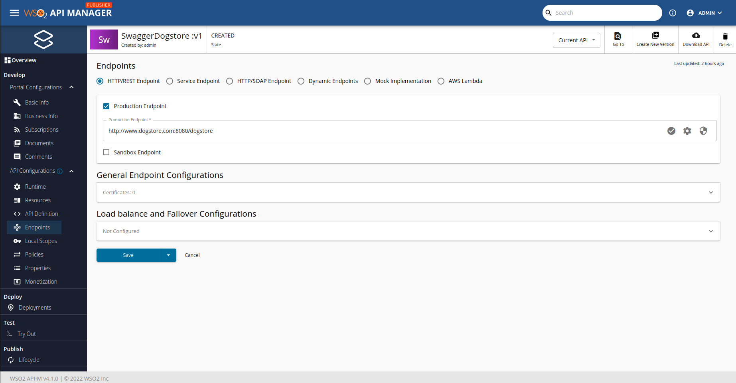Open the Current API dropdown
The image size is (736, 383).
click(x=576, y=40)
